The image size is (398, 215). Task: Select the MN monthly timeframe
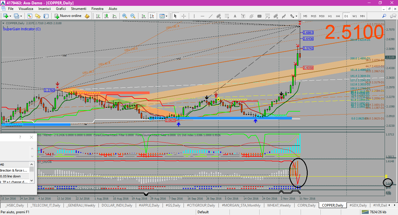coord(362,16)
